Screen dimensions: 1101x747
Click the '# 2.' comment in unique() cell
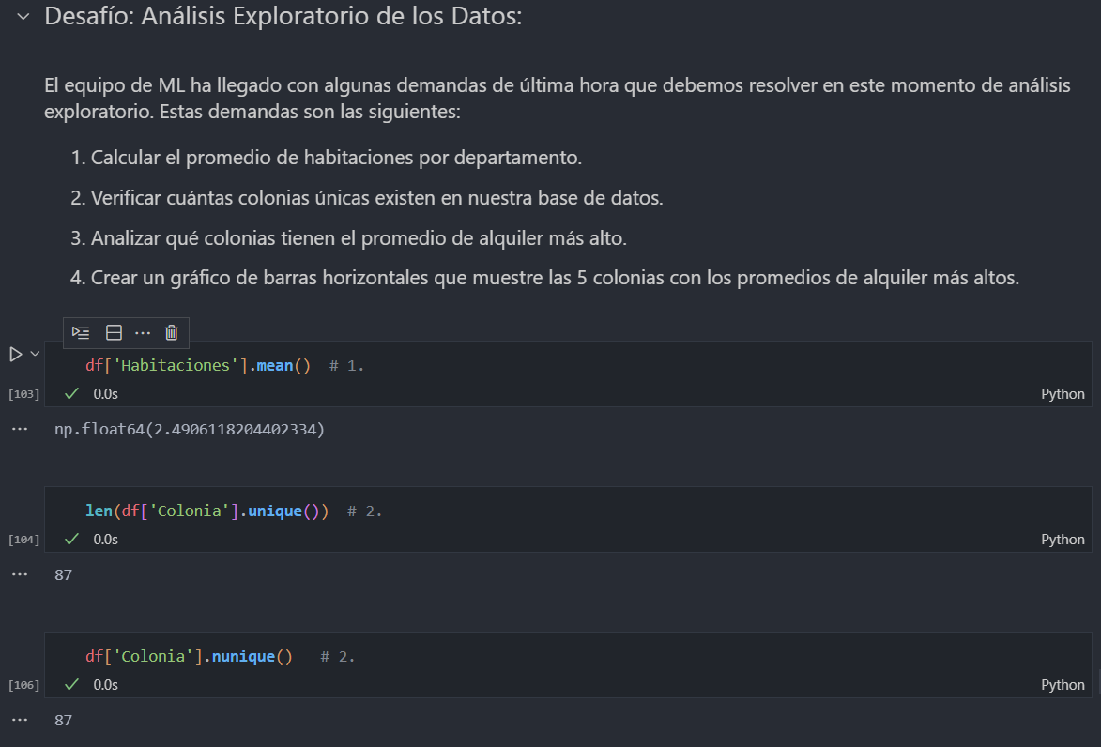(x=365, y=511)
